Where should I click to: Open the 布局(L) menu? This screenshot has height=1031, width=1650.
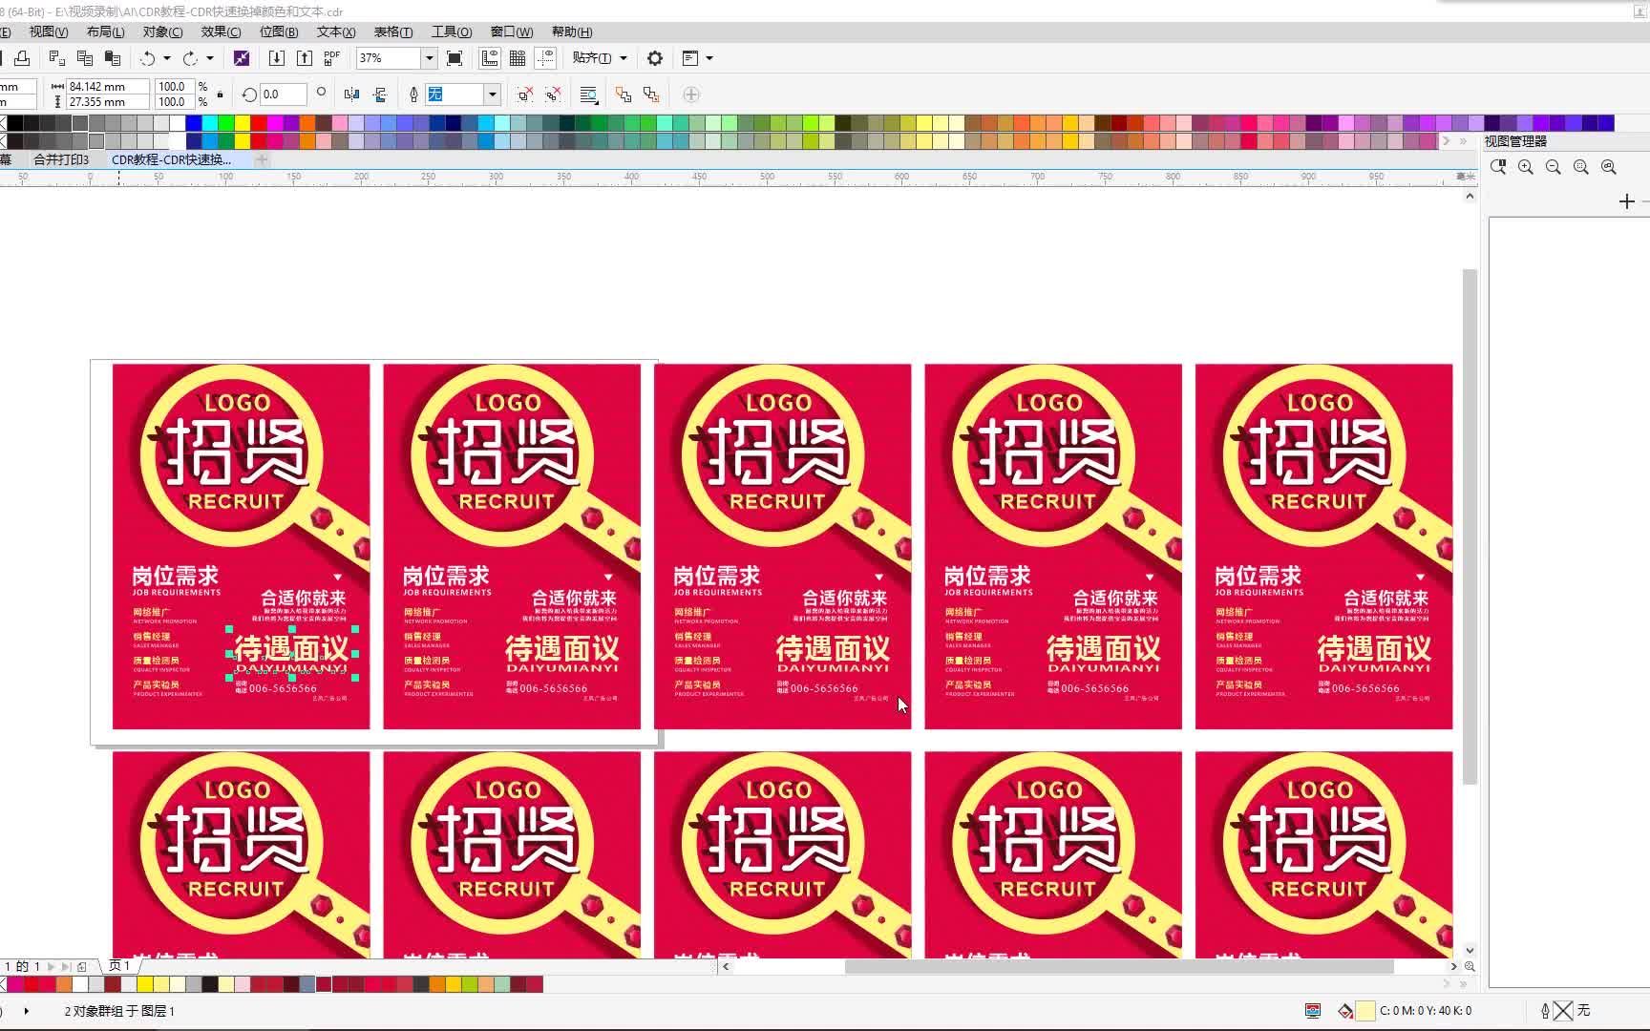pyautogui.click(x=105, y=32)
